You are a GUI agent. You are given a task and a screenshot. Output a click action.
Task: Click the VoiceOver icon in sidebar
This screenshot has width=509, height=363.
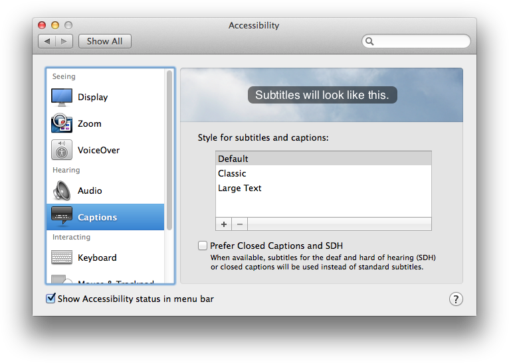[x=62, y=150]
